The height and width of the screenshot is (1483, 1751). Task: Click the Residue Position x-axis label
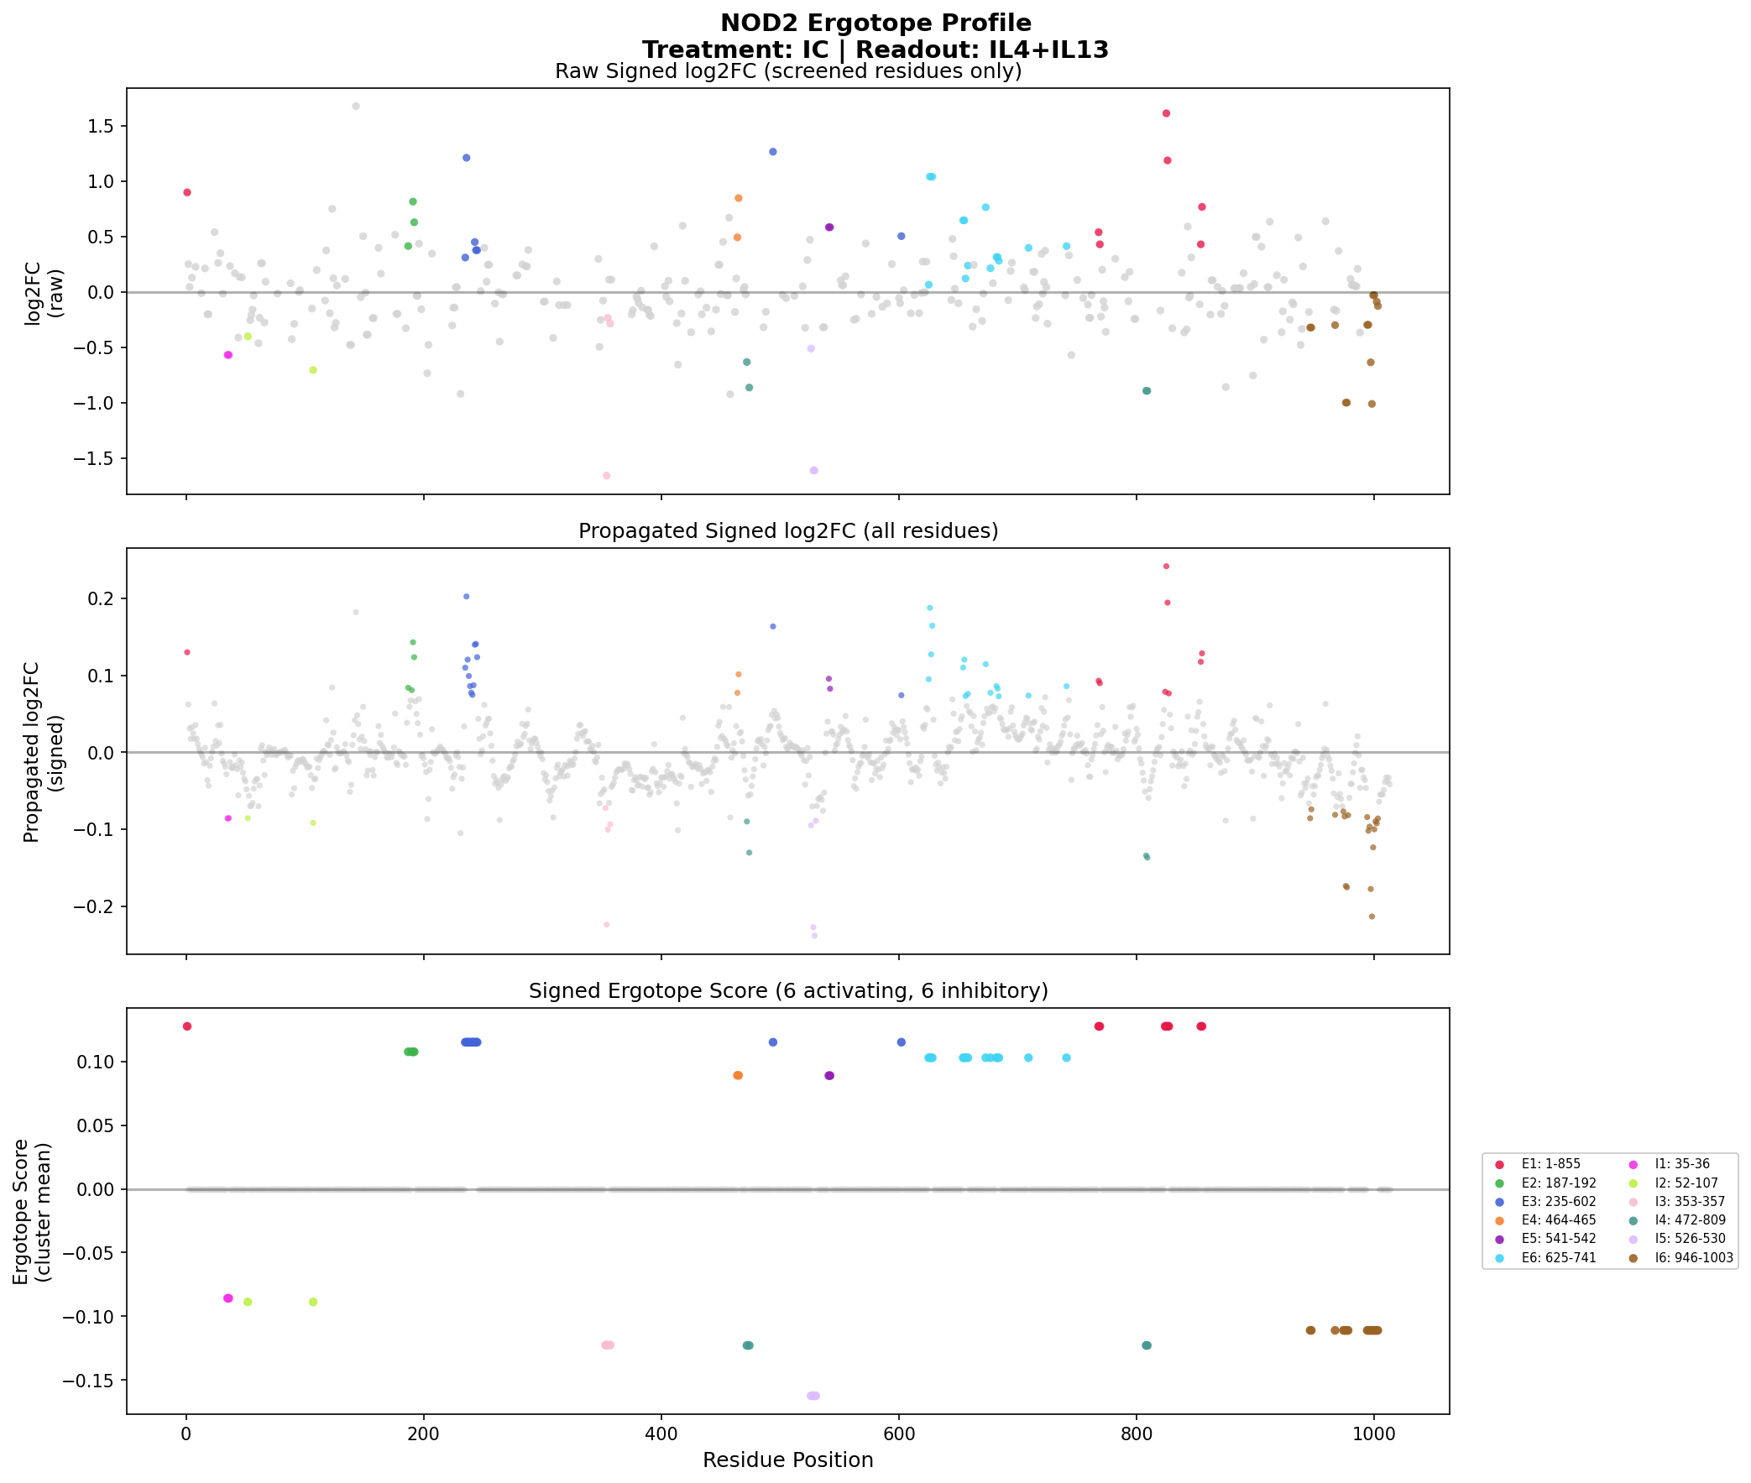[x=787, y=1460]
